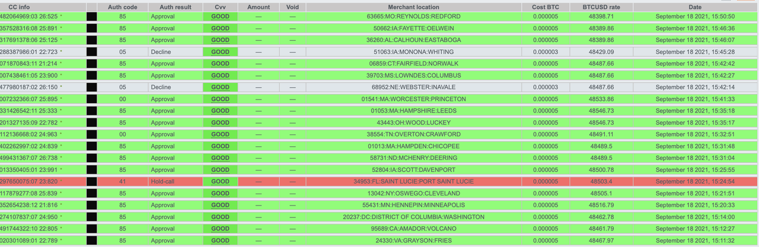
Task: Select merchant 13042:NY:OSWEGO:CLEVELAND
Action: click(x=413, y=193)
